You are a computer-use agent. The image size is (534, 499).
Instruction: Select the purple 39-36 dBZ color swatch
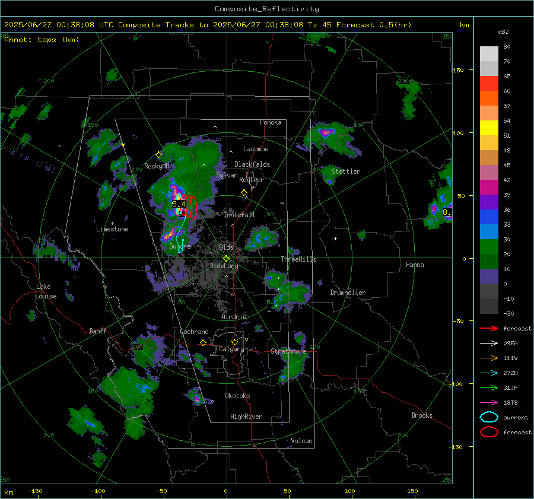tap(489, 202)
